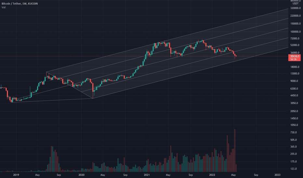Click the 2019 label on time axis

[16, 175]
